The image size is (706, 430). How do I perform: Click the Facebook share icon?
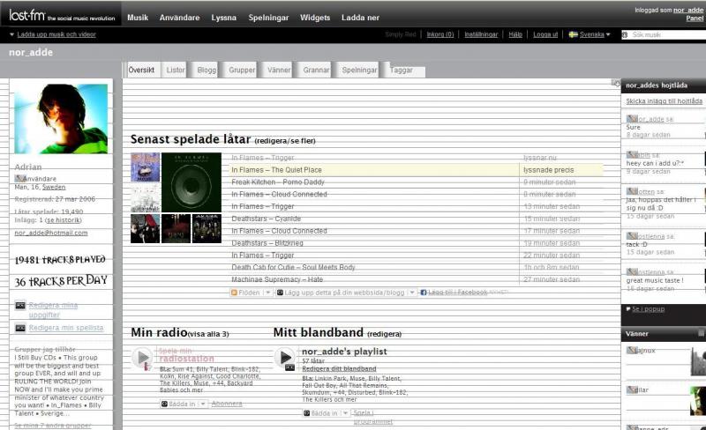(424, 292)
